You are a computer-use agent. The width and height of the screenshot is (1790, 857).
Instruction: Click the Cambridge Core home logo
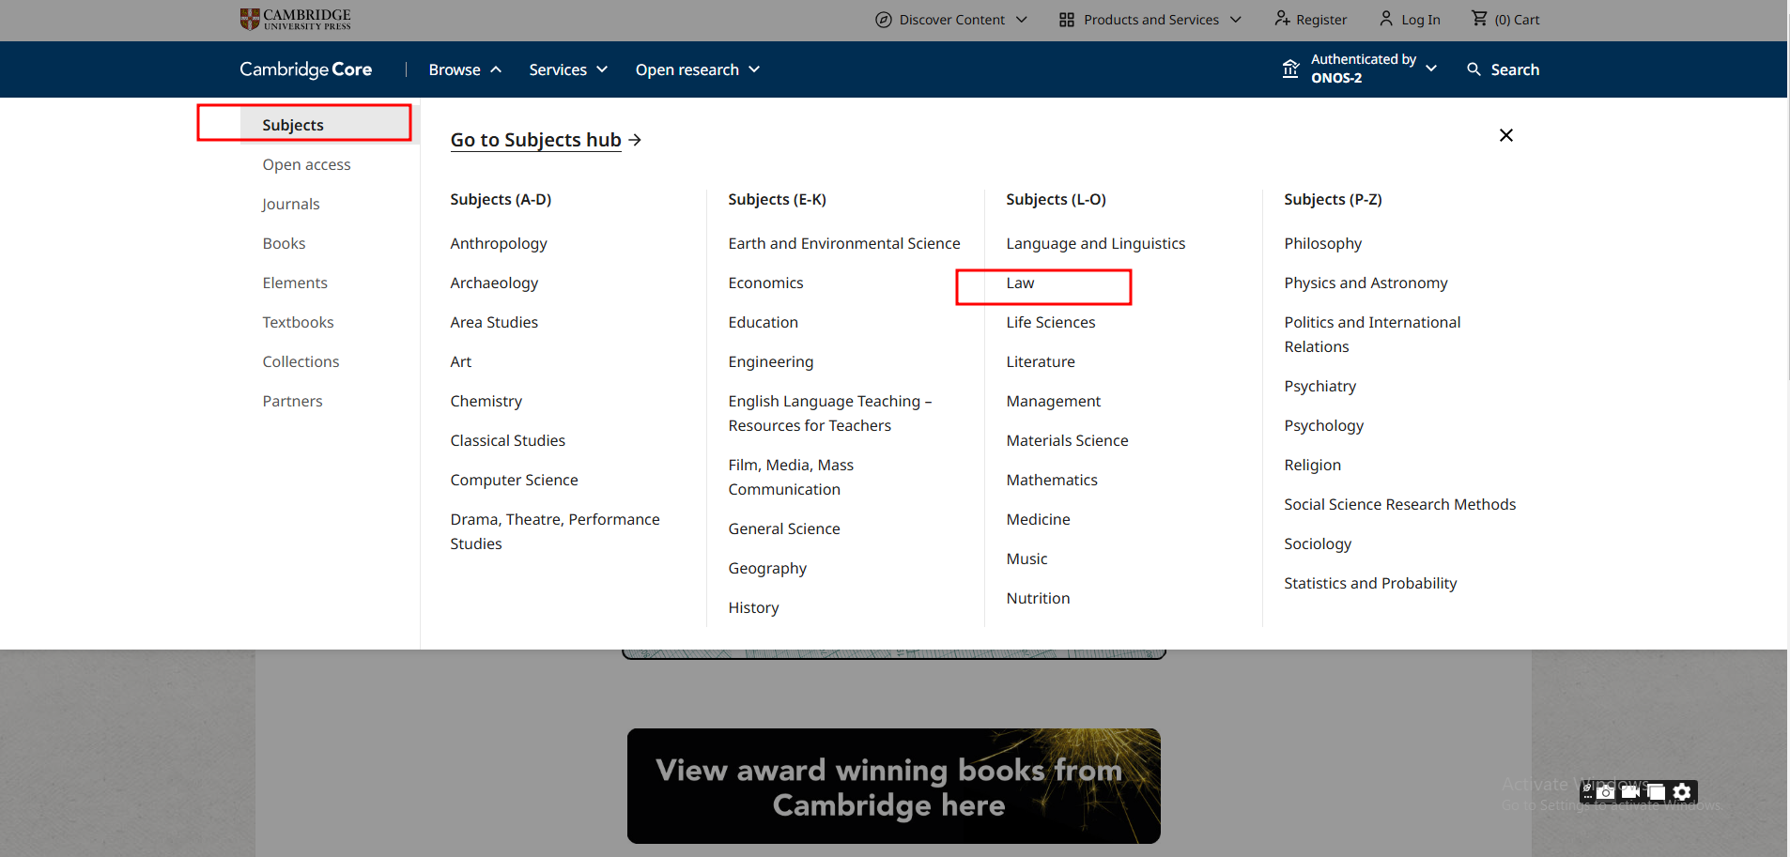pyautogui.click(x=305, y=69)
